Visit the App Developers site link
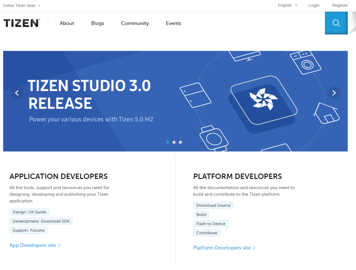The height and width of the screenshot is (270, 356). [35, 245]
